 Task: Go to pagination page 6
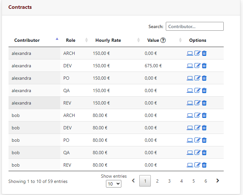pyautogui.click(x=206, y=181)
